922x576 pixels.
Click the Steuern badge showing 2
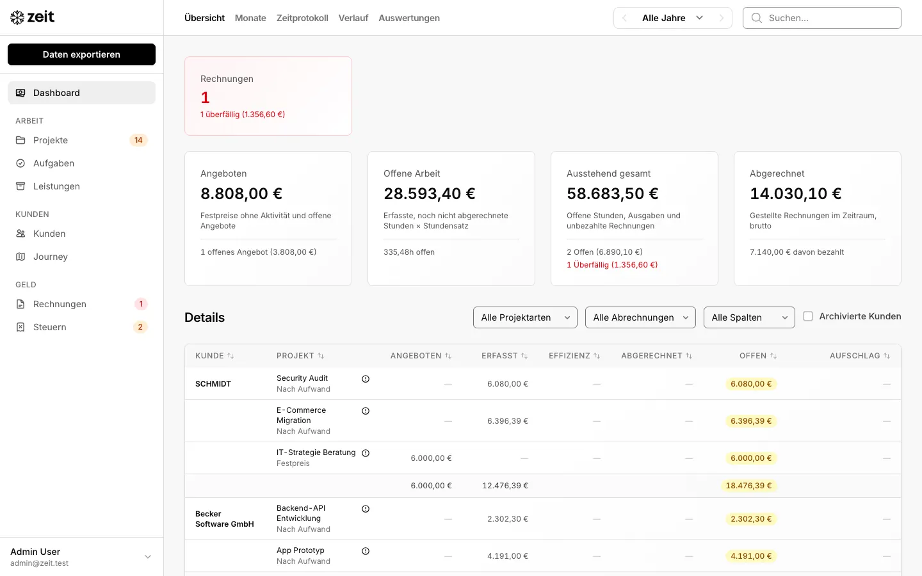pyautogui.click(x=140, y=327)
